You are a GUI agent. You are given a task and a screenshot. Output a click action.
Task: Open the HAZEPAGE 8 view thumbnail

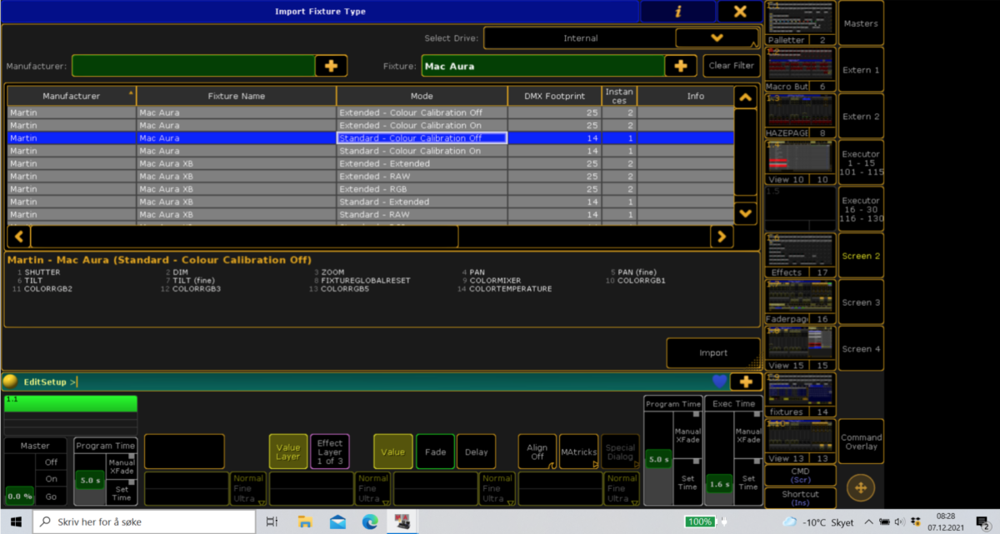800,117
